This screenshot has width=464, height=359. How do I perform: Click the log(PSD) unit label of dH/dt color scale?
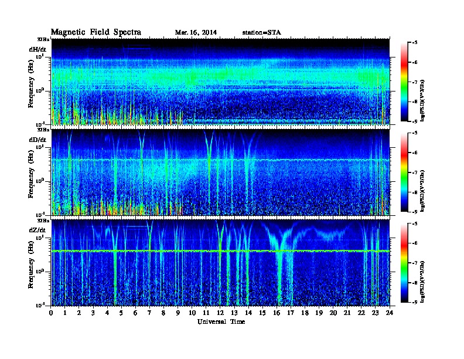point(422,100)
